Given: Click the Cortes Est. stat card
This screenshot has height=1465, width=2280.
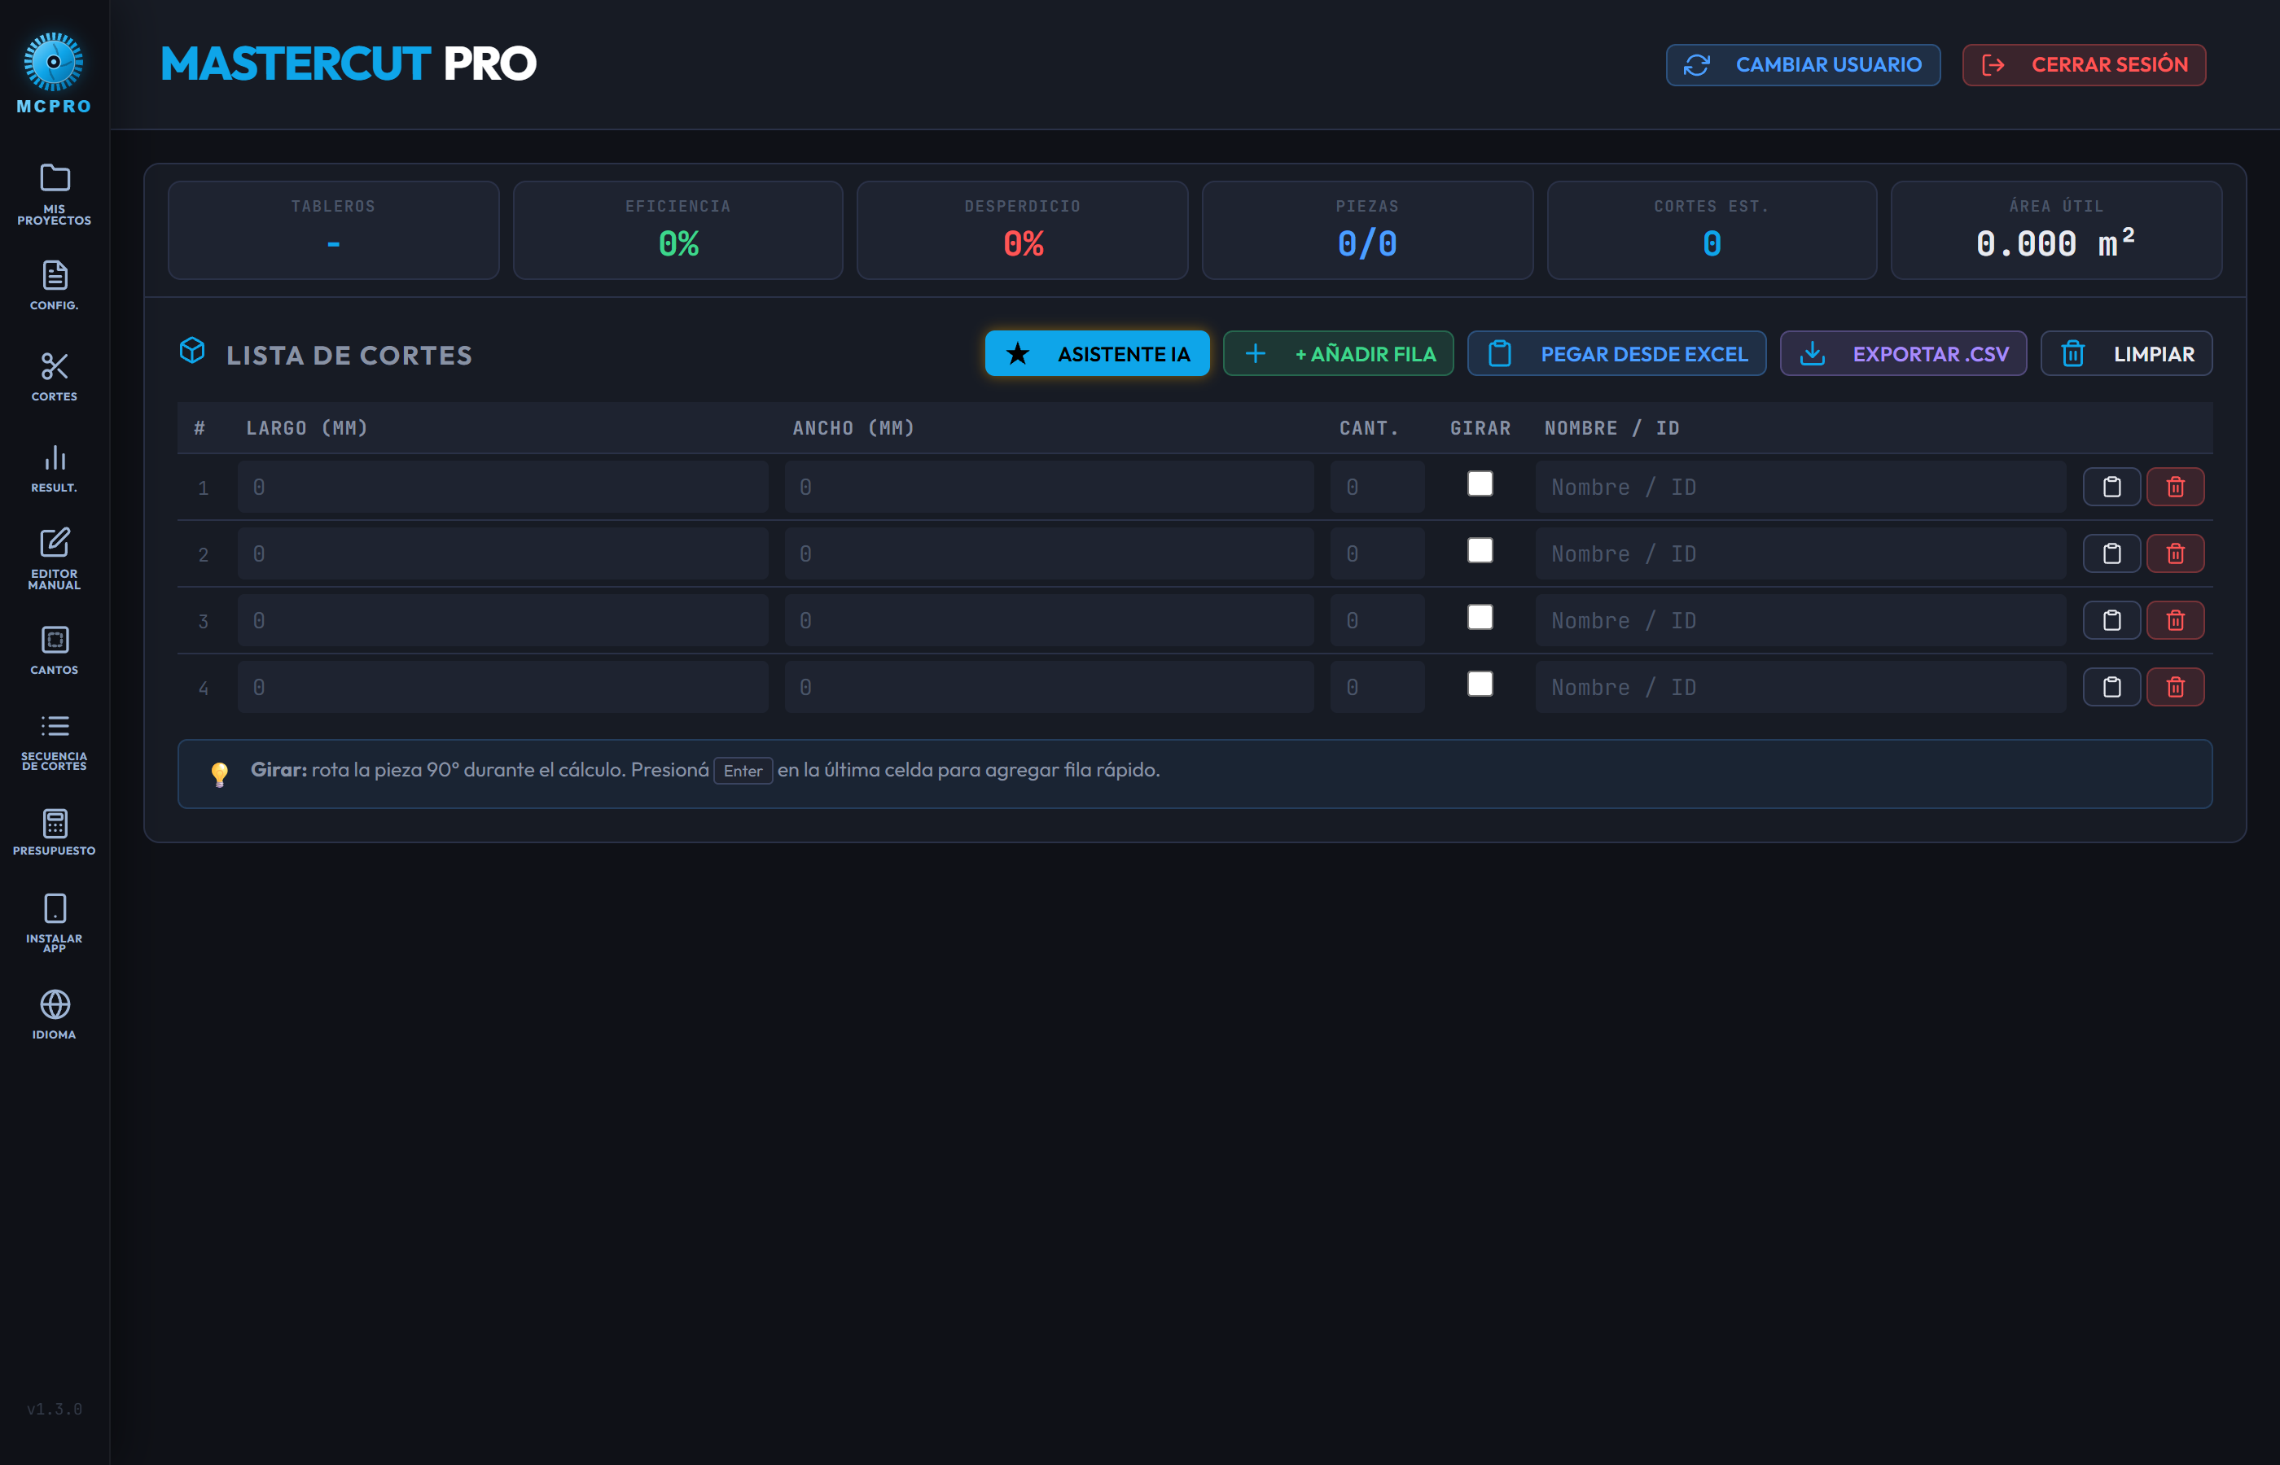Looking at the screenshot, I should (x=1712, y=230).
